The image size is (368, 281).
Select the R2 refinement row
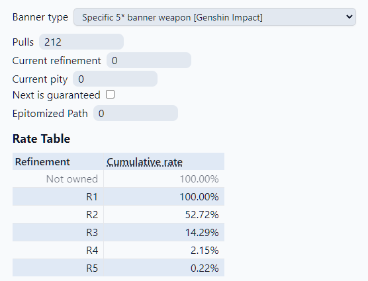coord(118,214)
